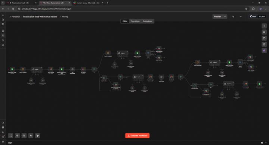Select the Code node right after Sheets Trigger
The image size is (269, 145).
coord(23,69)
